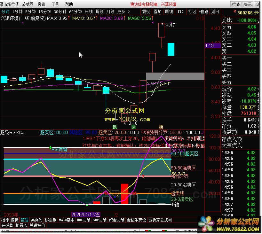The height and width of the screenshot is (234, 262).
Task: Open the 分析家公式网 tab
Action: click(160, 220)
